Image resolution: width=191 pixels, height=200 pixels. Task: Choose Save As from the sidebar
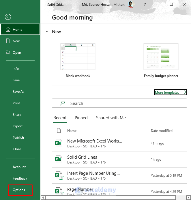[18, 92]
